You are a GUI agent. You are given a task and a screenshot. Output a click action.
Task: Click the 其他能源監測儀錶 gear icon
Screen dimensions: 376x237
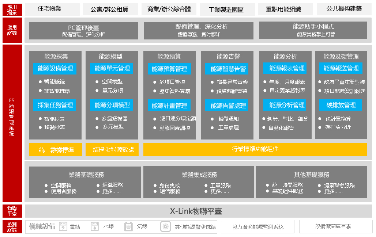tap(165, 226)
